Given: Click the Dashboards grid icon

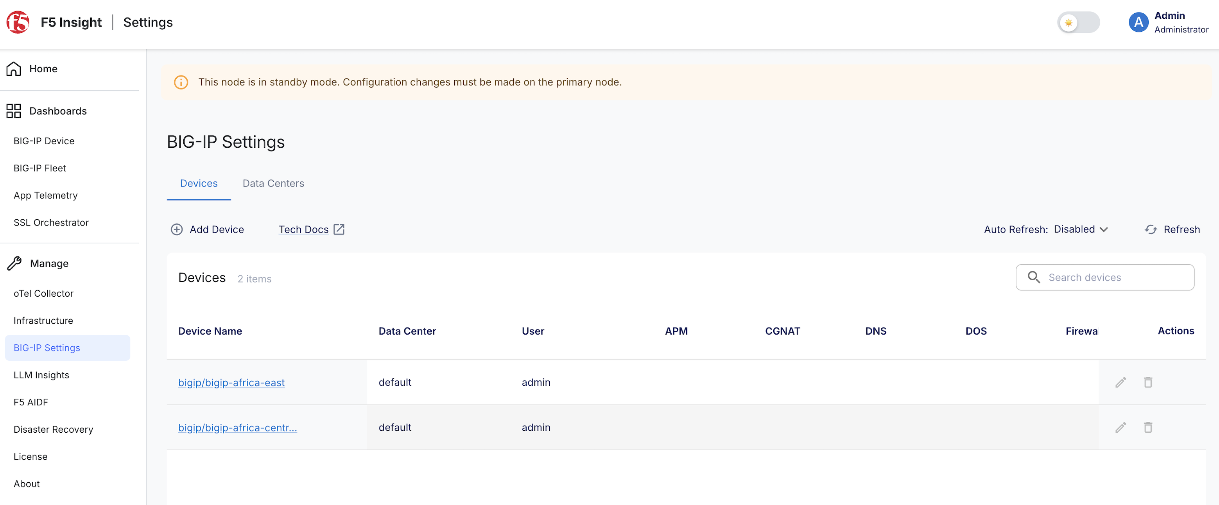Looking at the screenshot, I should tap(14, 111).
